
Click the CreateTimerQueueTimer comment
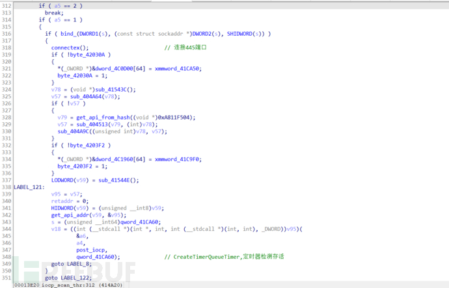click(224, 257)
